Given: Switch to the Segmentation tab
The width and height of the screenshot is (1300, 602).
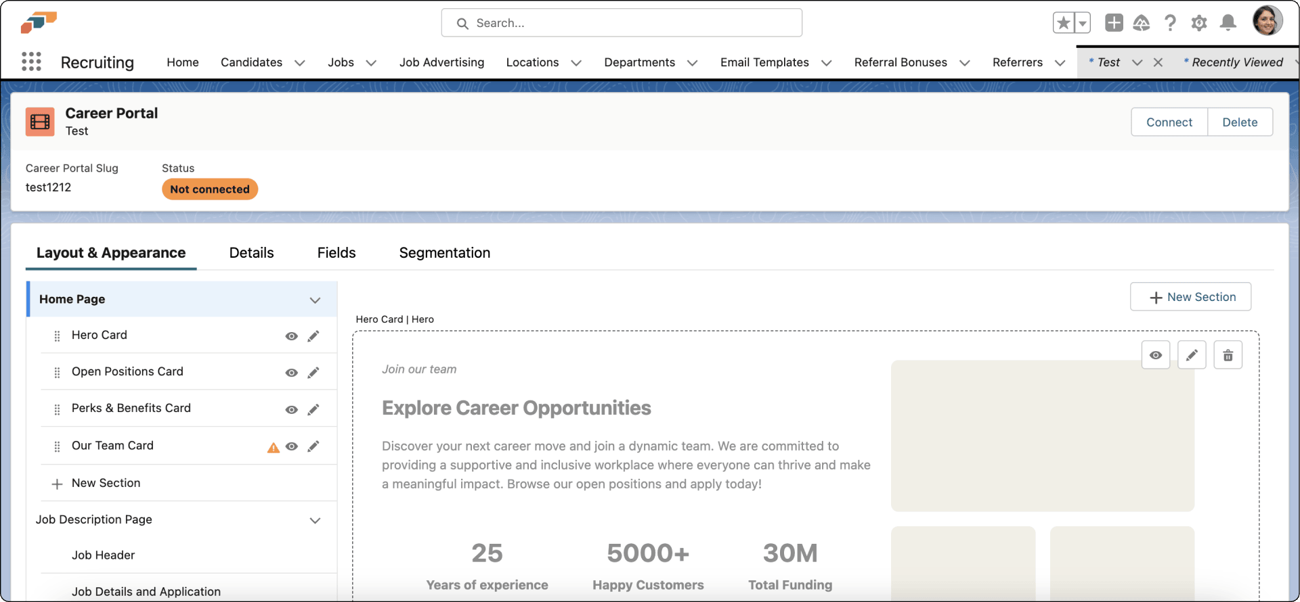Looking at the screenshot, I should (x=445, y=253).
